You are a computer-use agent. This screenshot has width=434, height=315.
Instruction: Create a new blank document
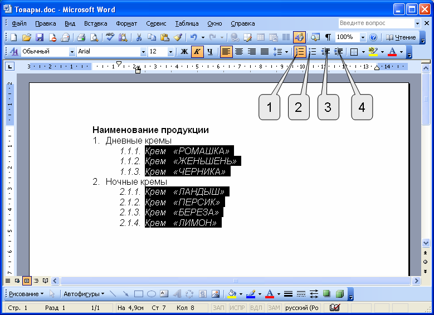pyautogui.click(x=13, y=37)
